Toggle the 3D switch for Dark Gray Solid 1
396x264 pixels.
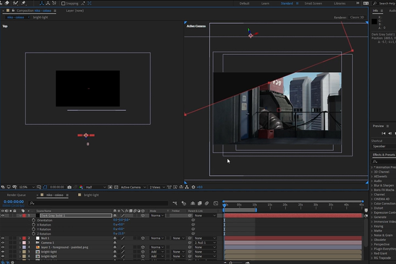(143, 216)
